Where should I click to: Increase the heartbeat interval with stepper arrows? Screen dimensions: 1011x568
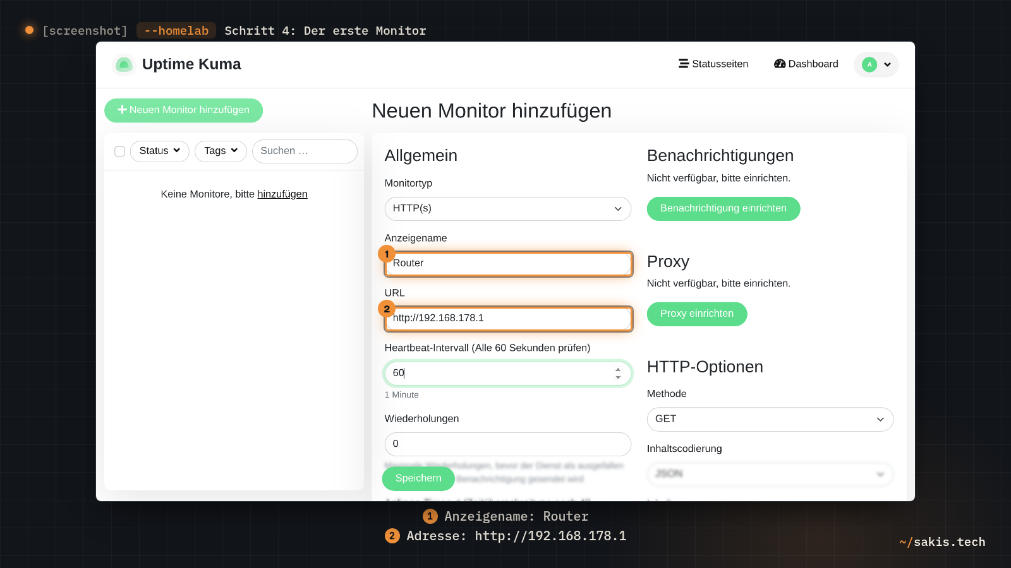[x=618, y=370]
